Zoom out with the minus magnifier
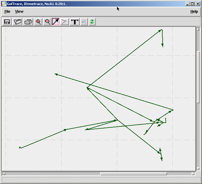 click(47, 22)
